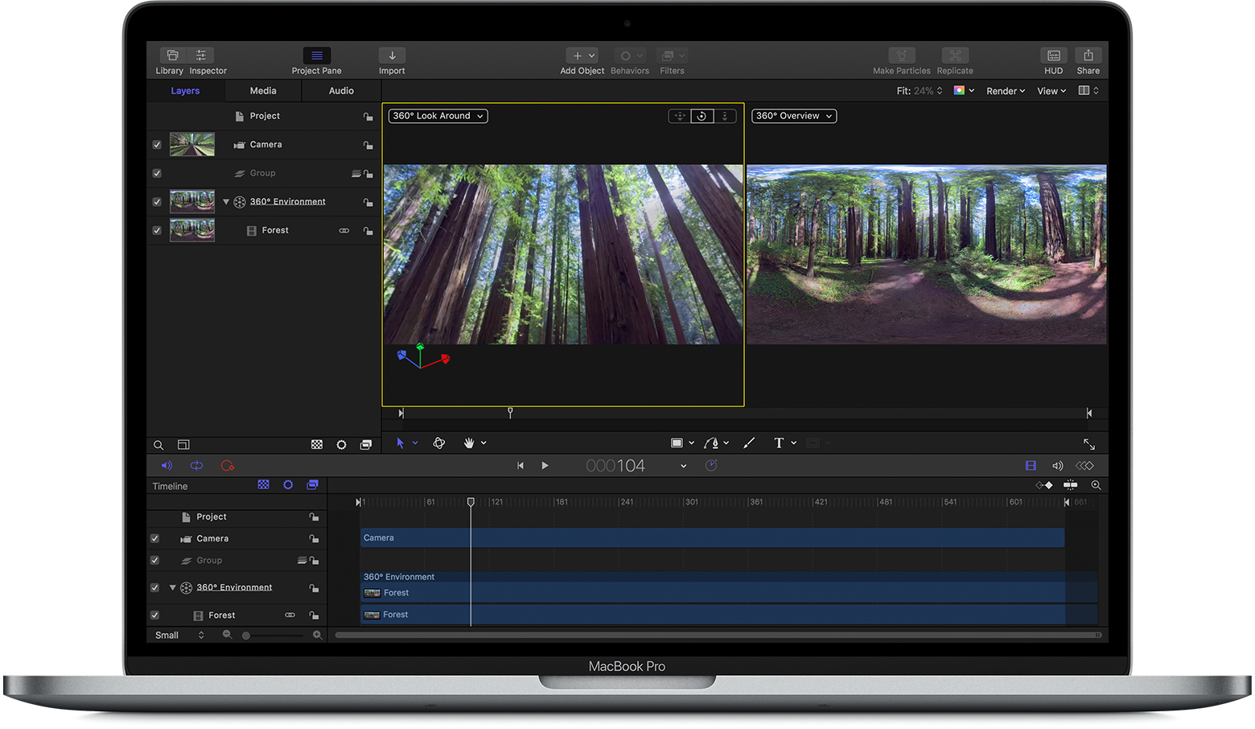Switch to the Audio tab
Image resolution: width=1255 pixels, height=729 pixels.
pyautogui.click(x=340, y=90)
